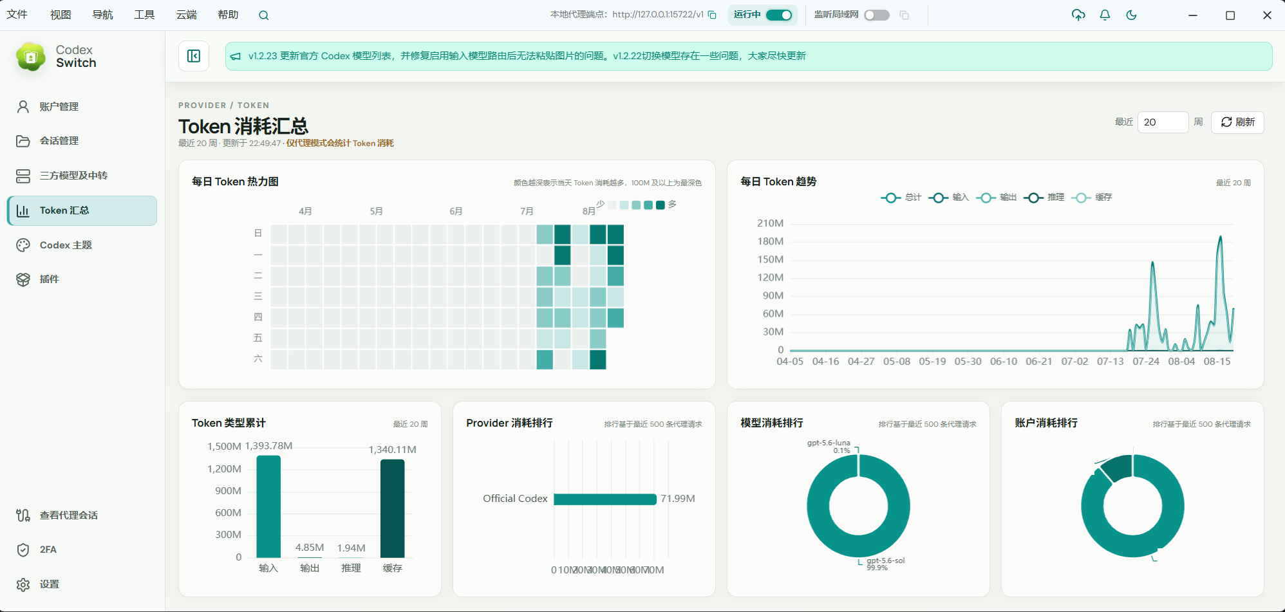Go to 会话管理 in sidebar
This screenshot has height=612, width=1285.
(82, 141)
